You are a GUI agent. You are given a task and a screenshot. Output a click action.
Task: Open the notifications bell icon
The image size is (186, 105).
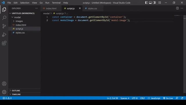pos(182,98)
